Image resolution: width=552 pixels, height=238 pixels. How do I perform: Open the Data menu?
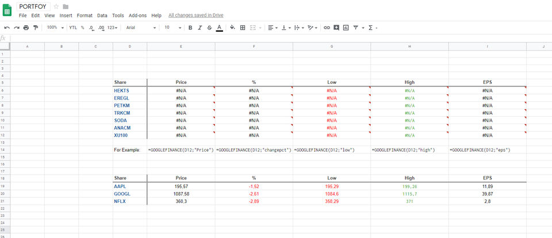(x=102, y=16)
